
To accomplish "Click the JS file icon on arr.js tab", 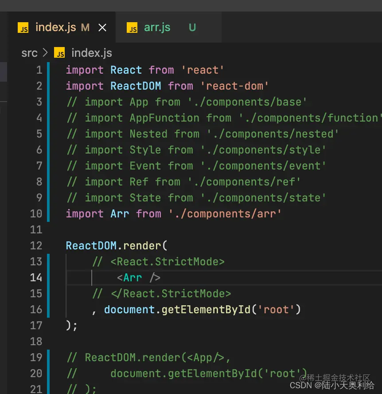I will tap(132, 28).
